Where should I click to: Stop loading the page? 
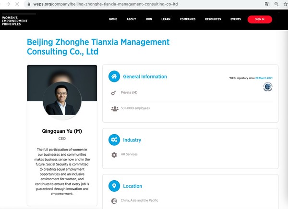point(17,4)
